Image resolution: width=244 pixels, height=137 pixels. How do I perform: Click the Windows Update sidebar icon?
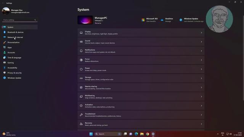pyautogui.click(x=5, y=78)
